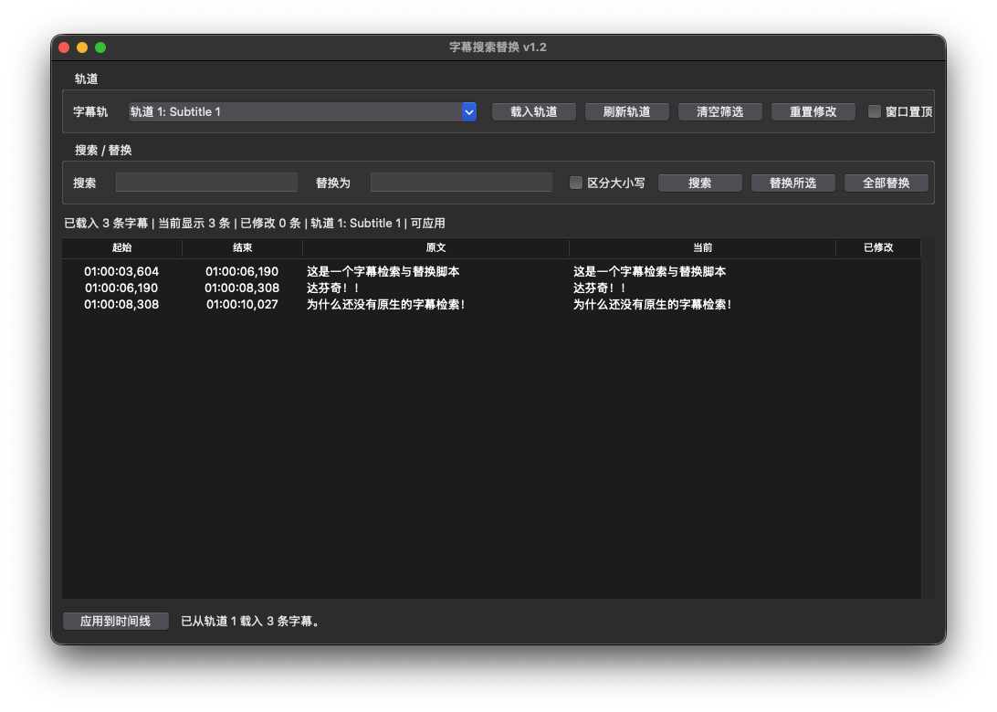
Task: Click the 刷新轨道 button
Action: pyautogui.click(x=627, y=110)
